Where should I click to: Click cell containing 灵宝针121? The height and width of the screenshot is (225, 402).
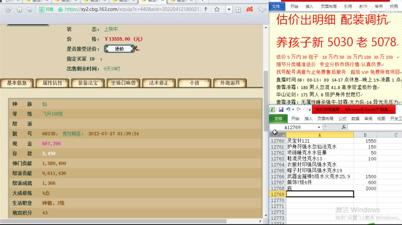coord(320,141)
